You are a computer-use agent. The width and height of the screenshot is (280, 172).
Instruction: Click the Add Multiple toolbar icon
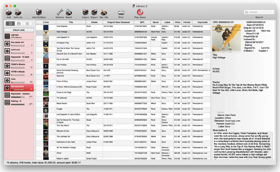(x=39, y=12)
